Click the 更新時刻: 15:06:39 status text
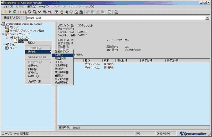Image resolution: width=212 pixels, height=137 pixels. [69, 128]
